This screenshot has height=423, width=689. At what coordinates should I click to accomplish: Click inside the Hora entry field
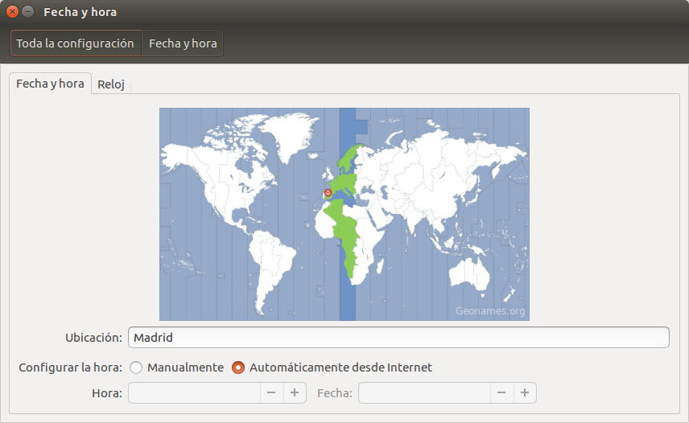194,392
